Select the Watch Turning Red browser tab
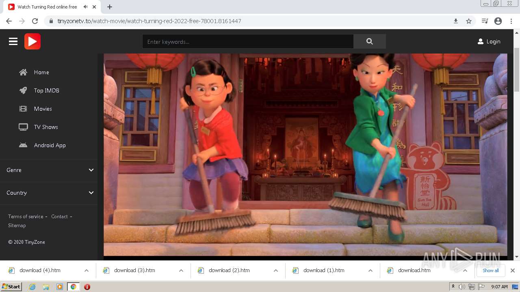 52,7
